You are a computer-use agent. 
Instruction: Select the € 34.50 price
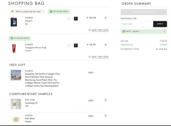[91, 45]
